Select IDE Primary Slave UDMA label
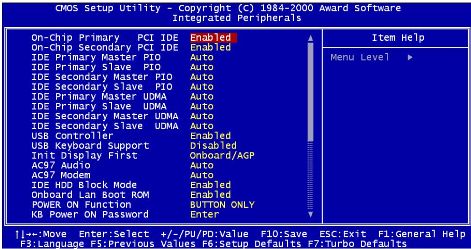Image resolution: width=471 pixels, height=249 pixels. click(99, 107)
